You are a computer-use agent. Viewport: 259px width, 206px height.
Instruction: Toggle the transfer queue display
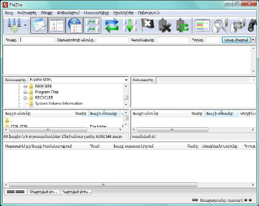pos(92,25)
